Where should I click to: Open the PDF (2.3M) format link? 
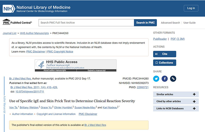click(178, 39)
